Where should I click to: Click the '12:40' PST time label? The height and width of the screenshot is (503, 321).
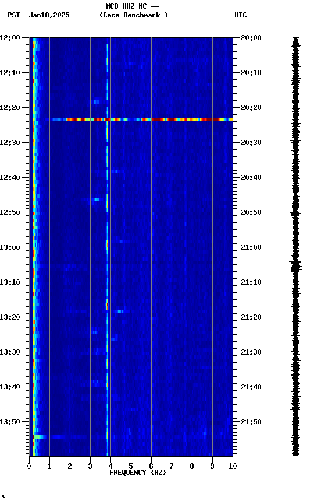click(10, 178)
